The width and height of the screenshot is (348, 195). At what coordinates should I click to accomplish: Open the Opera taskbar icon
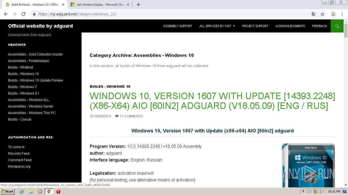pyautogui.click(x=58, y=191)
